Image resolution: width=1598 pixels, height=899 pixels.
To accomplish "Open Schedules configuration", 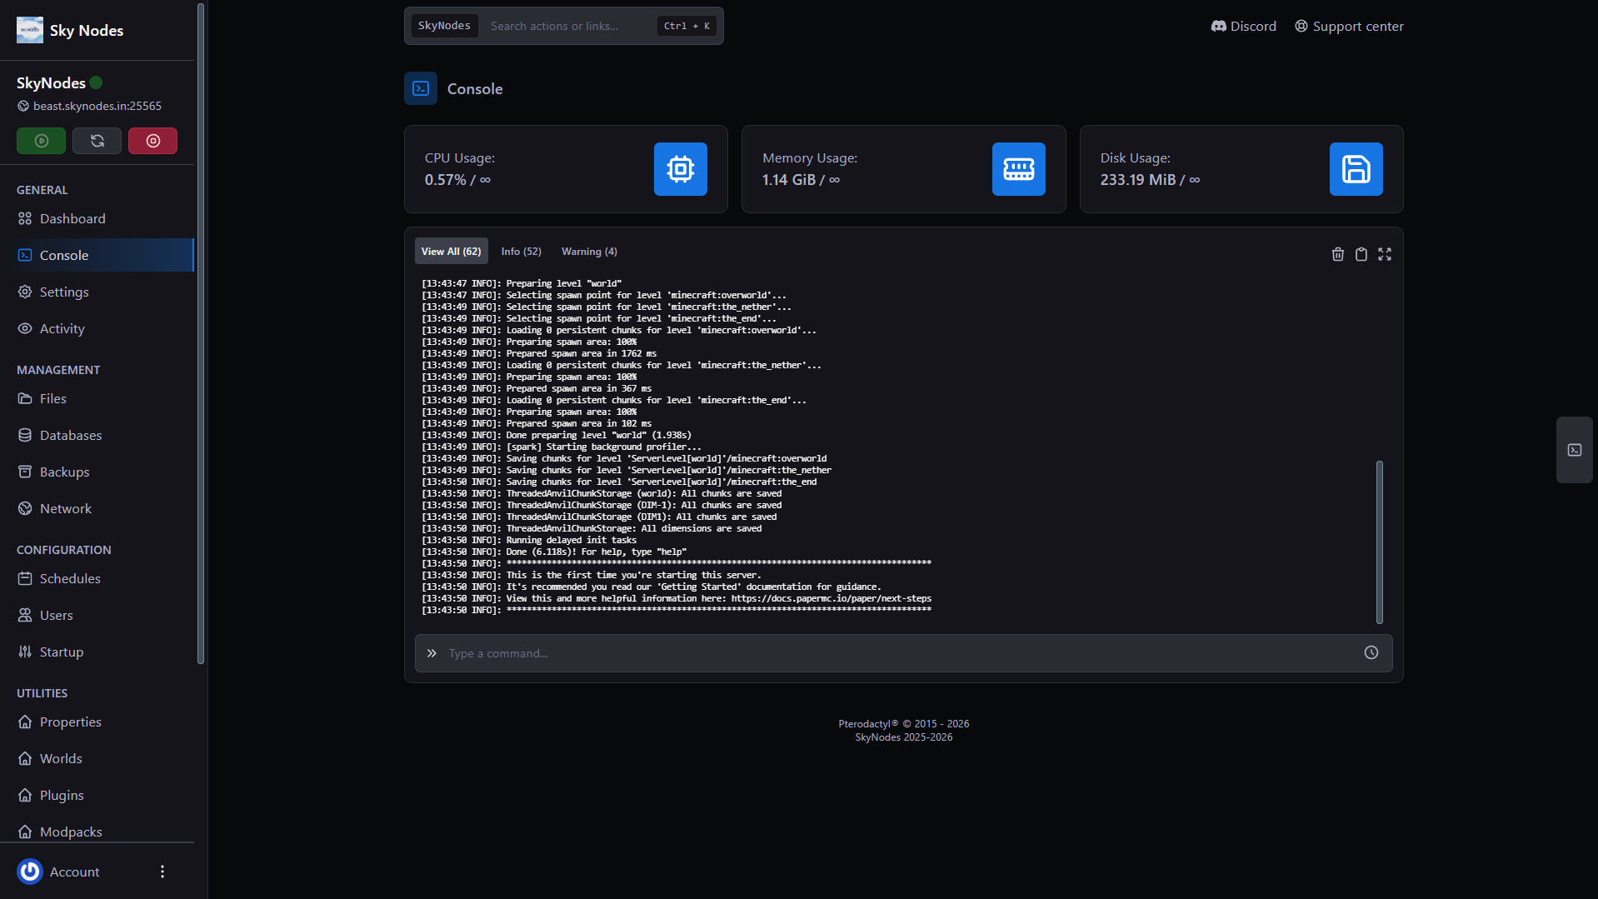I will click(97, 578).
